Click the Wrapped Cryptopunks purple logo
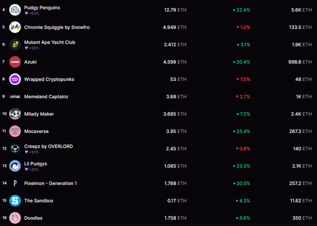317x226 pixels. click(15, 79)
